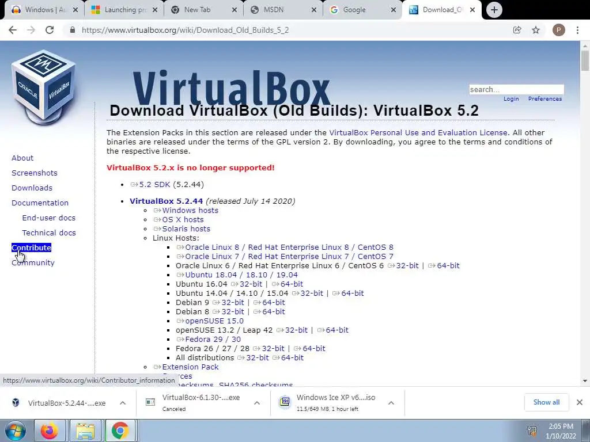Open the End-user docs link

tap(48, 218)
